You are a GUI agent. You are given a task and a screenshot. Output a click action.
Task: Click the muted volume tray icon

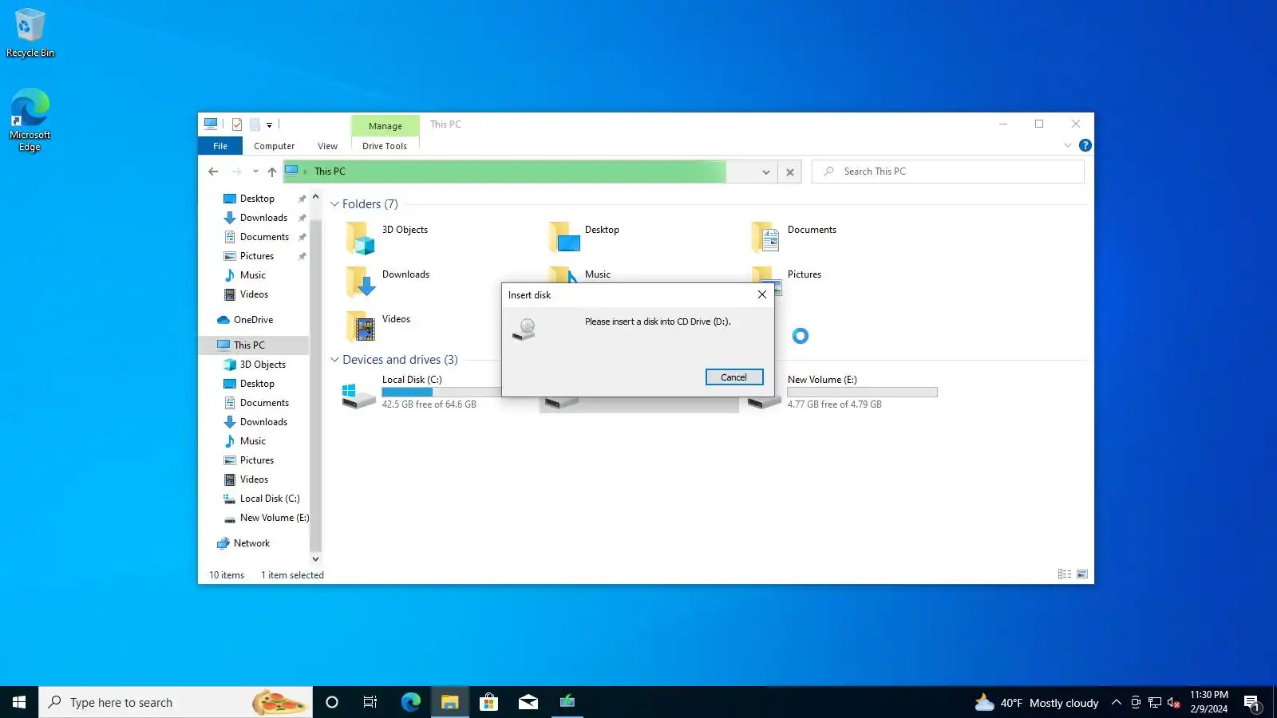pyautogui.click(x=1173, y=702)
